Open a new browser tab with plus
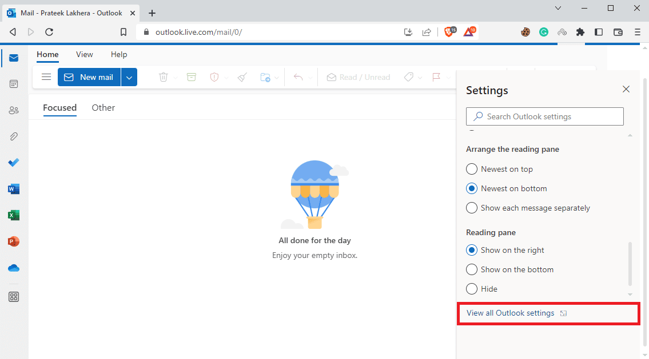649x359 pixels. pos(152,13)
